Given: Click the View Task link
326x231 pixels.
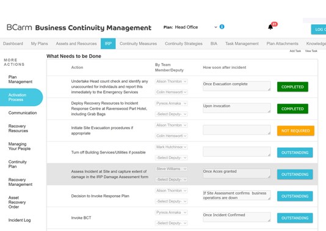Looking at the screenshot, I should (311, 51).
